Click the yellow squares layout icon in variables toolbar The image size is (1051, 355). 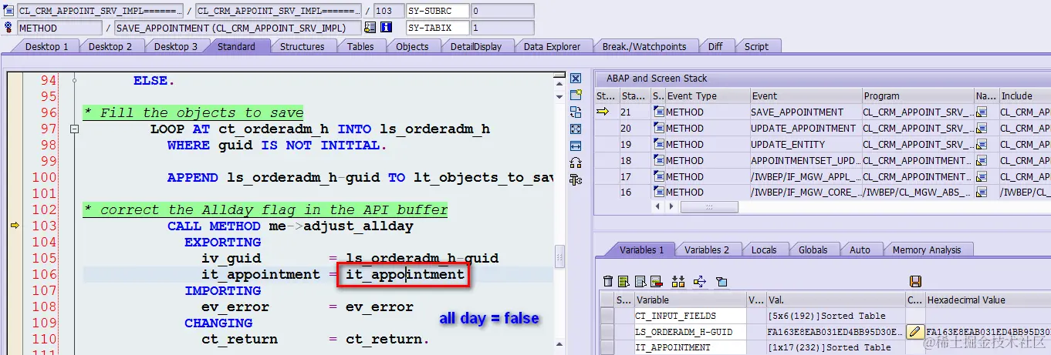pyautogui.click(x=678, y=282)
